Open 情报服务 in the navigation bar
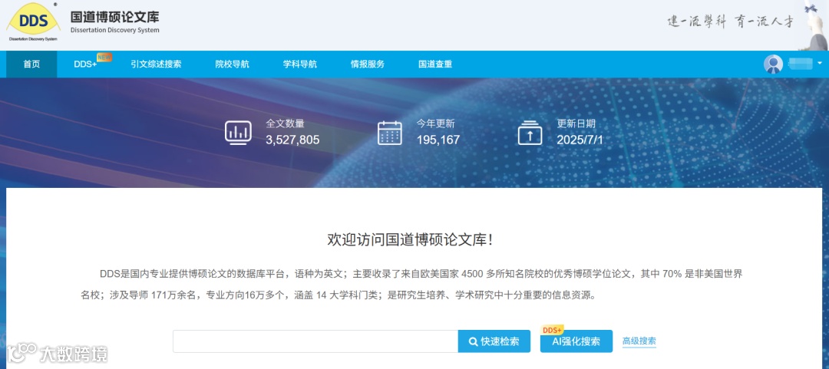Image resolution: width=829 pixels, height=369 pixels. 368,64
